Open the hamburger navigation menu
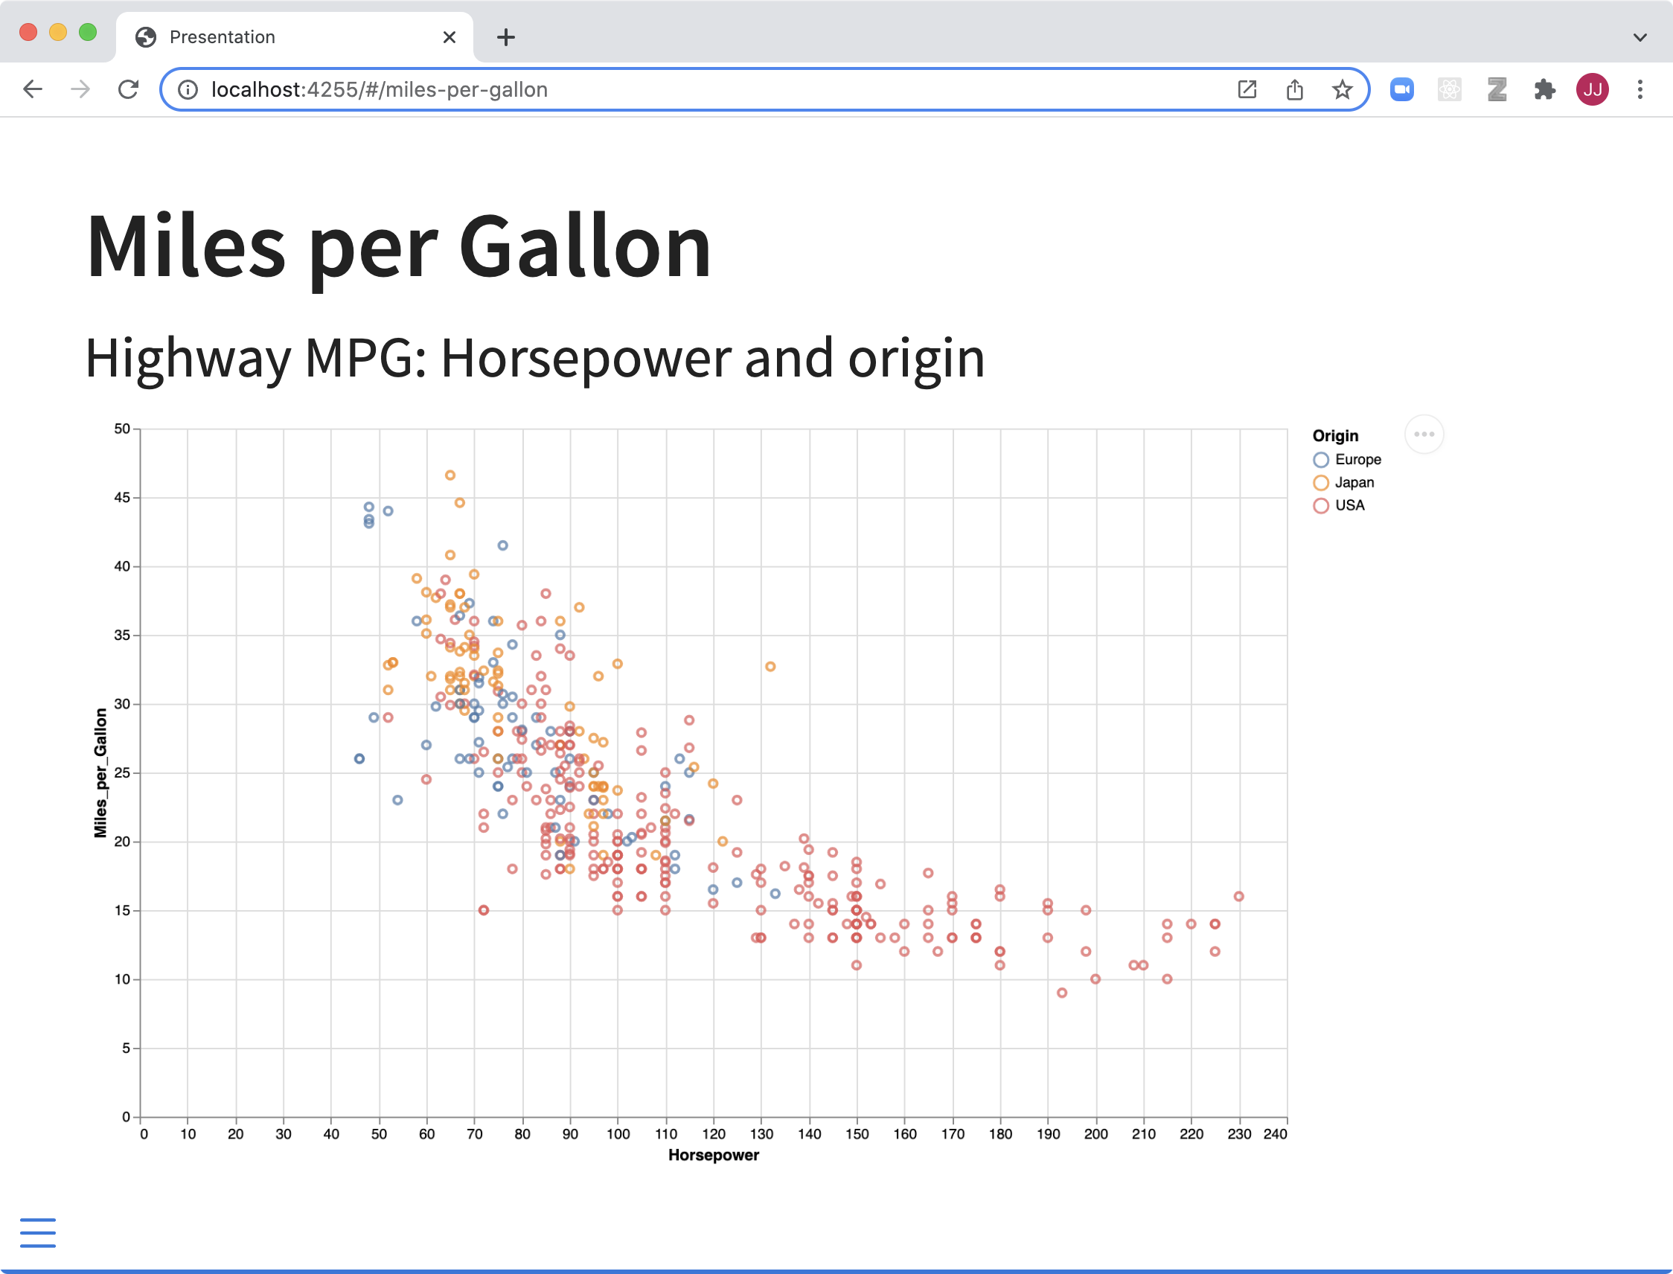The height and width of the screenshot is (1274, 1673). pyautogui.click(x=37, y=1232)
